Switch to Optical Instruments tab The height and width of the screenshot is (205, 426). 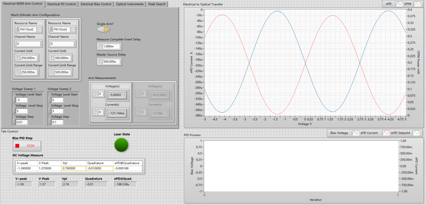(x=130, y=5)
